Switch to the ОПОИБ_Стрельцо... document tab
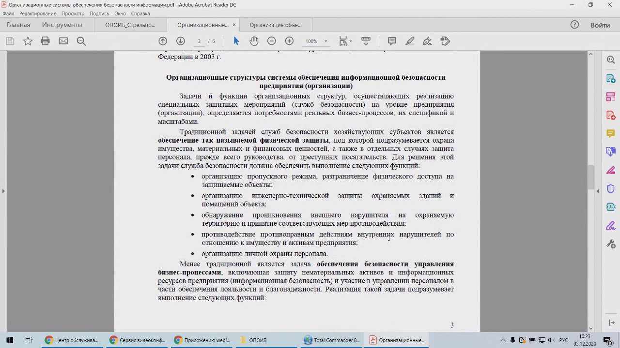This screenshot has height=348, width=620. [x=130, y=25]
